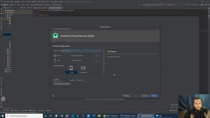Click the folded import region in editor
This screenshot has width=210, height=118.
[47, 15]
